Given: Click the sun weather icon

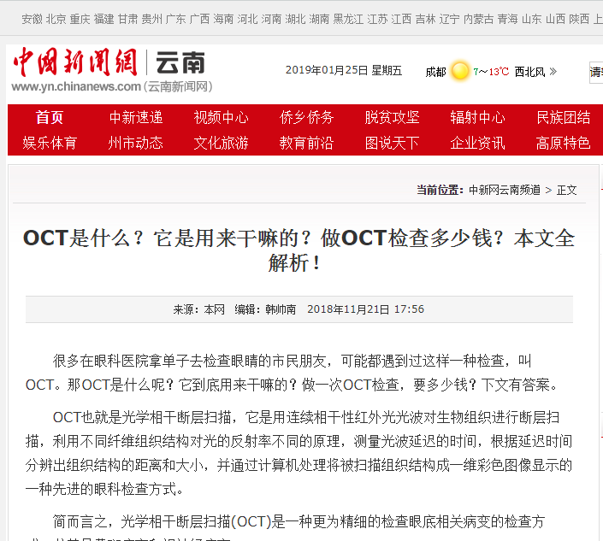Looking at the screenshot, I should pos(460,71).
